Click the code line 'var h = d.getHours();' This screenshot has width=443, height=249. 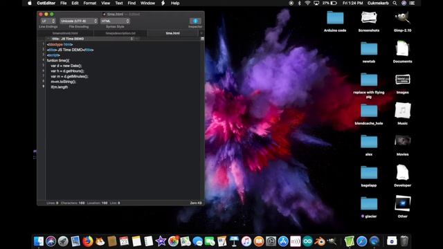click(68, 71)
